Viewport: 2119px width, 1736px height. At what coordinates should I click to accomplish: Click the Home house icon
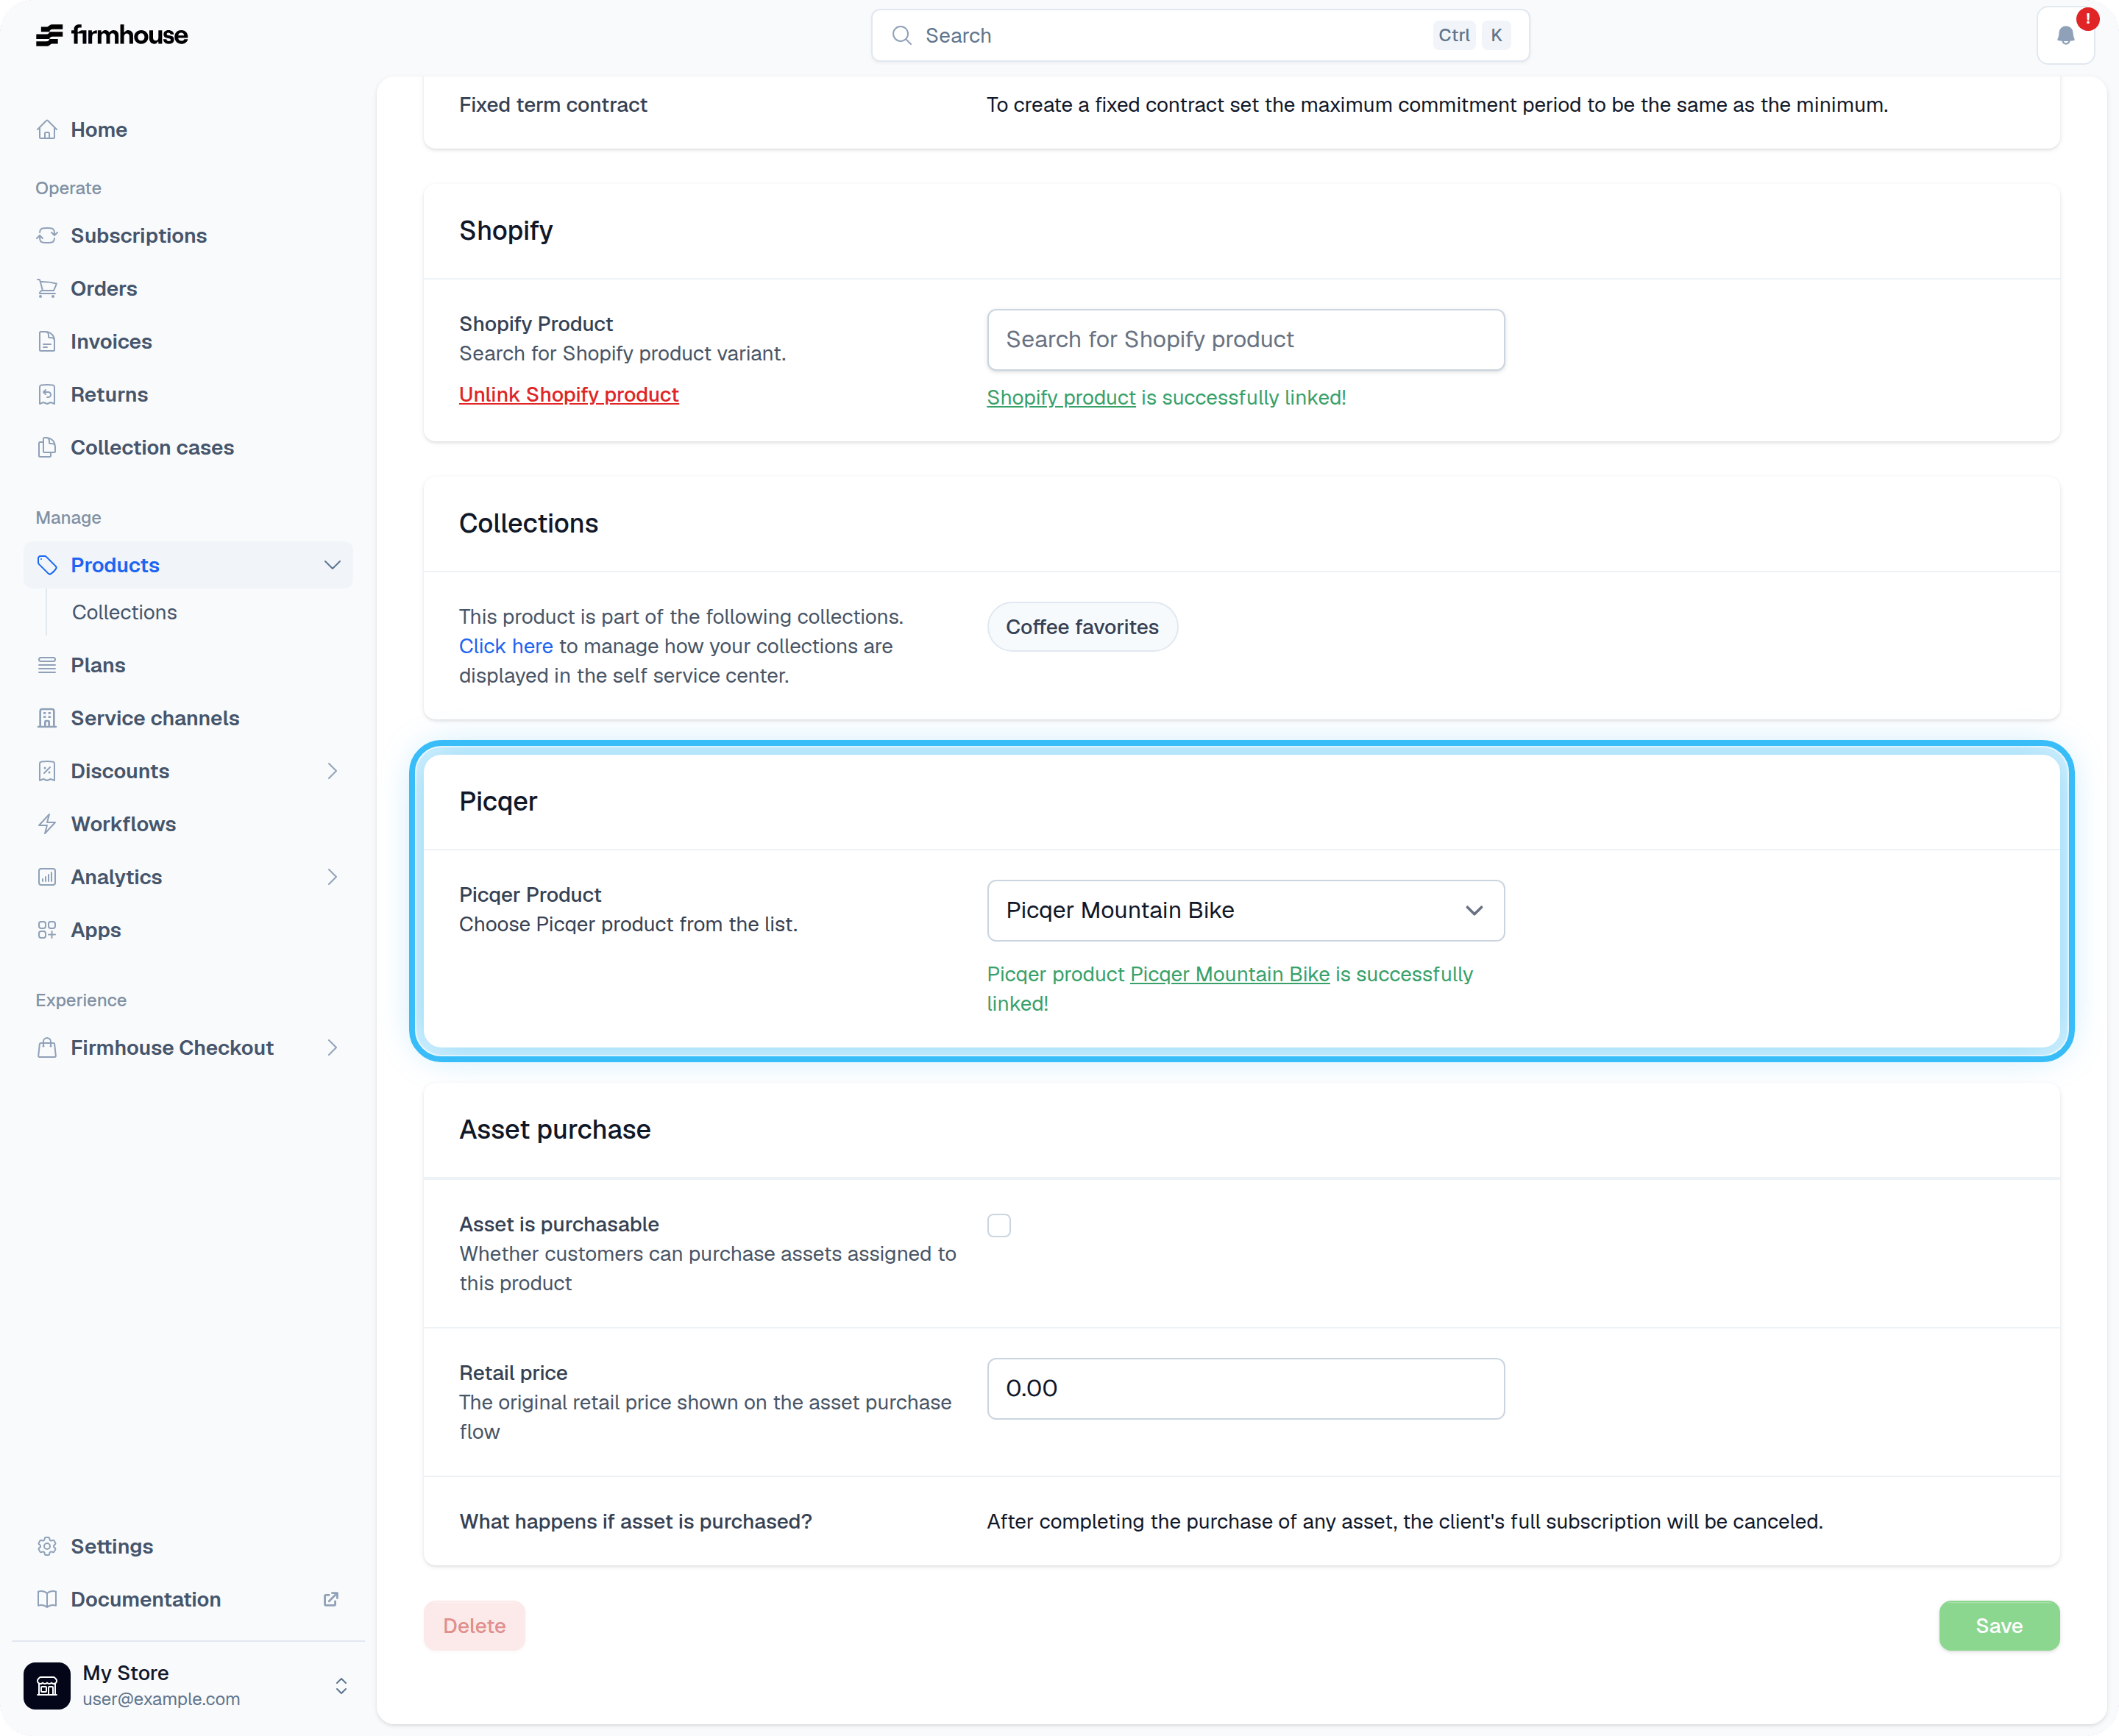pos(47,130)
